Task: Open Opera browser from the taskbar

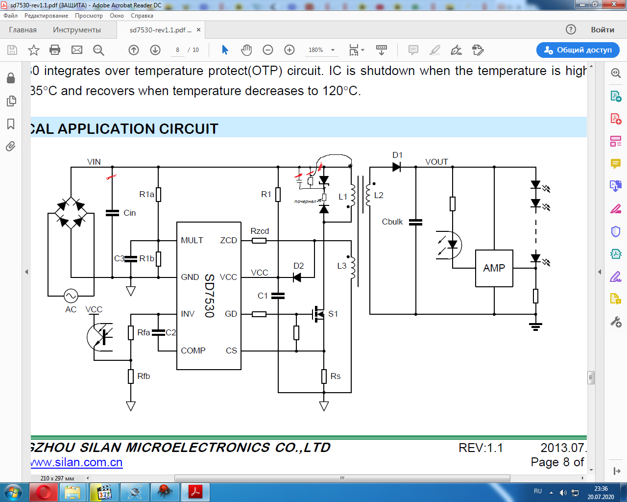Action: pyautogui.click(x=43, y=492)
